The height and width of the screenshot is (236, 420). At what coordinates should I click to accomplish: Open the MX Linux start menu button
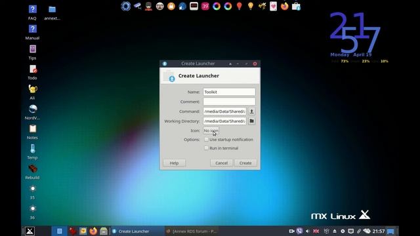point(30,231)
